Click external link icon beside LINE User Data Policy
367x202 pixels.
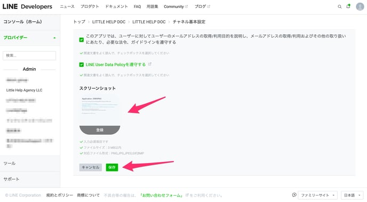[x=150, y=64]
